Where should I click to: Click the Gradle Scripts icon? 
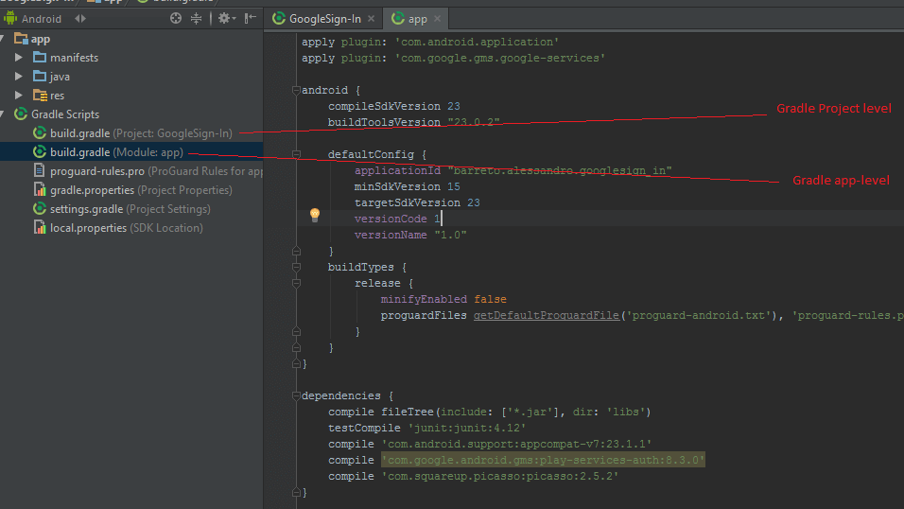click(21, 114)
